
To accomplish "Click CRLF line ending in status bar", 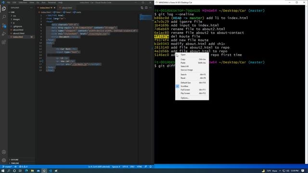I will point(132,167).
